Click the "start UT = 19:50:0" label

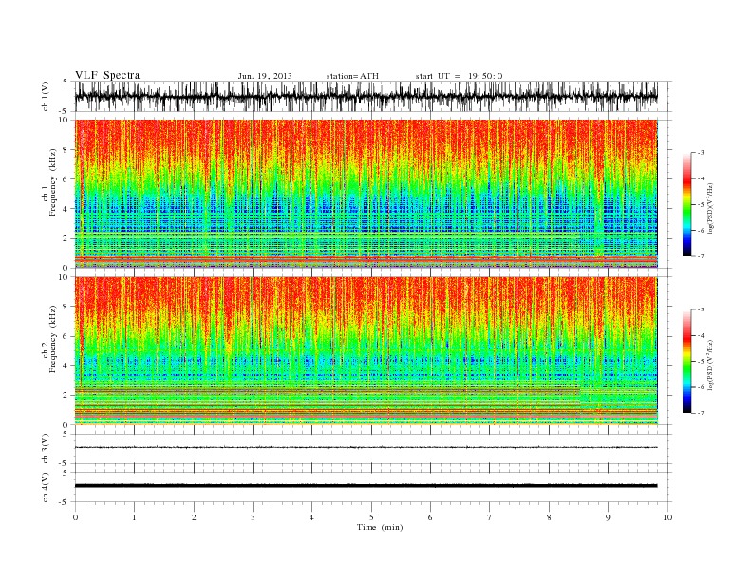459,76
